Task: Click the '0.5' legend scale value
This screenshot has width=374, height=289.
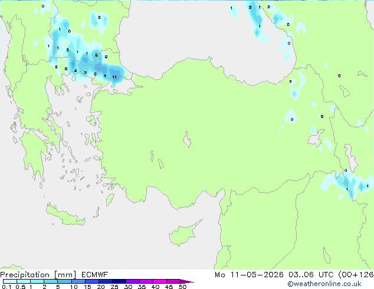Action: (21, 287)
